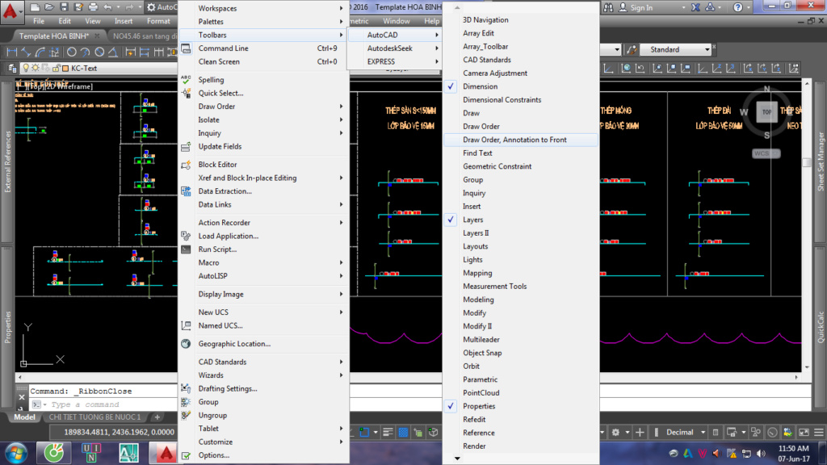Screen dimensions: 827x465
Task: Click the Quick Select icon
Action: pyautogui.click(x=186, y=94)
